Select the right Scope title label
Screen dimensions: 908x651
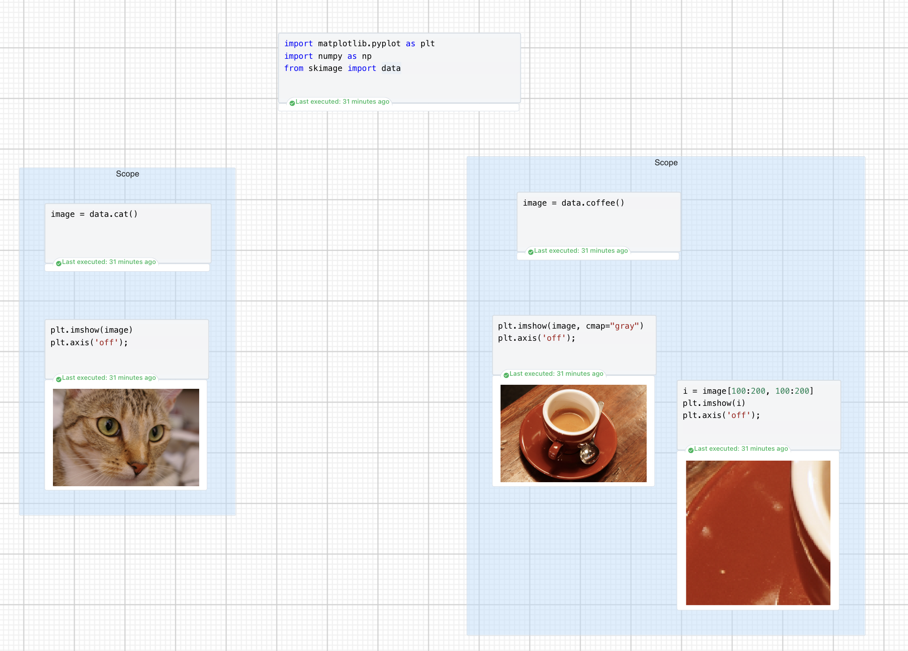666,163
